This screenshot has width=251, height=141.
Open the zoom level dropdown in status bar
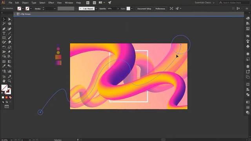pyautogui.click(x=11, y=140)
